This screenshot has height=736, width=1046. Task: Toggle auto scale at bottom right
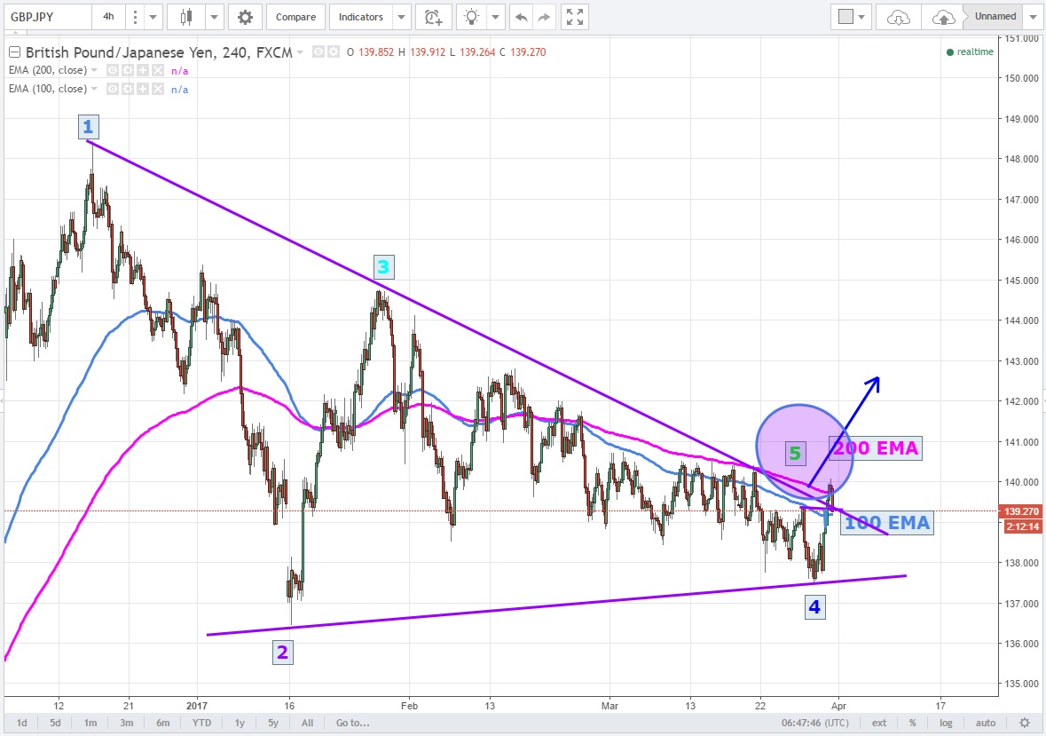986,723
